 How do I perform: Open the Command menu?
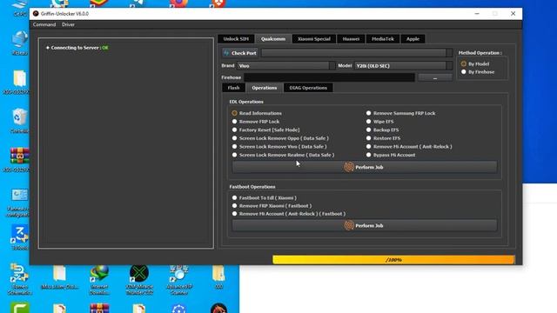coord(44,24)
